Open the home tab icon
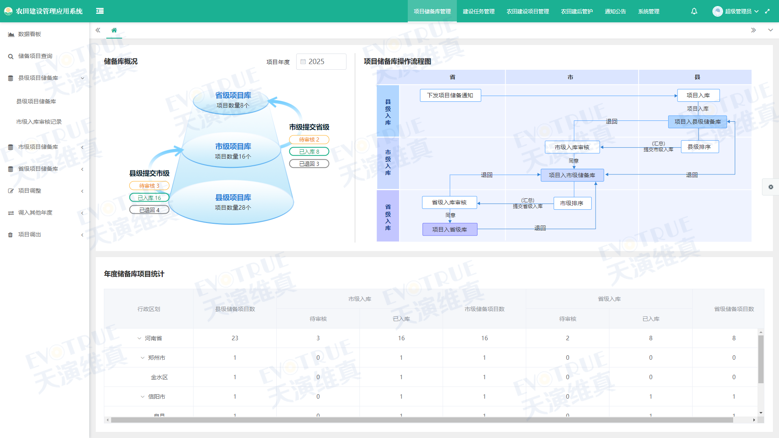 pos(114,30)
